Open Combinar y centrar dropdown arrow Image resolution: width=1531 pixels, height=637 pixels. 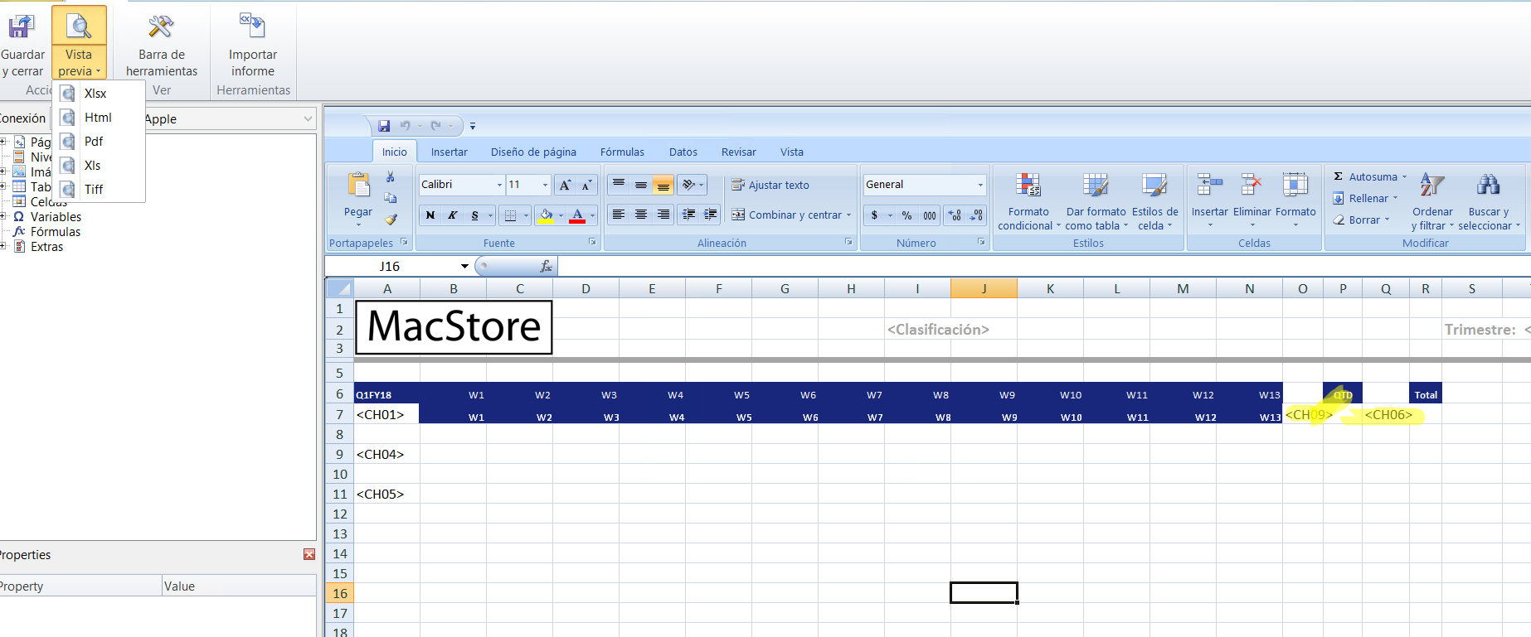(848, 215)
